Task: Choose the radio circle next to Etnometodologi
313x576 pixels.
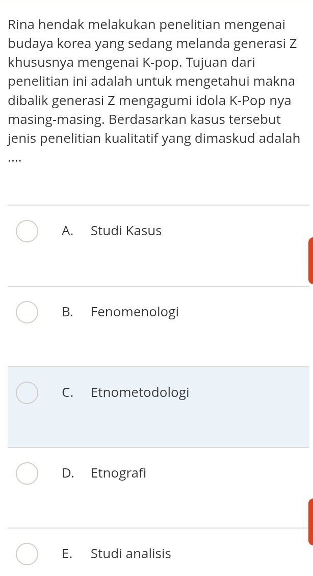Action: [x=27, y=392]
